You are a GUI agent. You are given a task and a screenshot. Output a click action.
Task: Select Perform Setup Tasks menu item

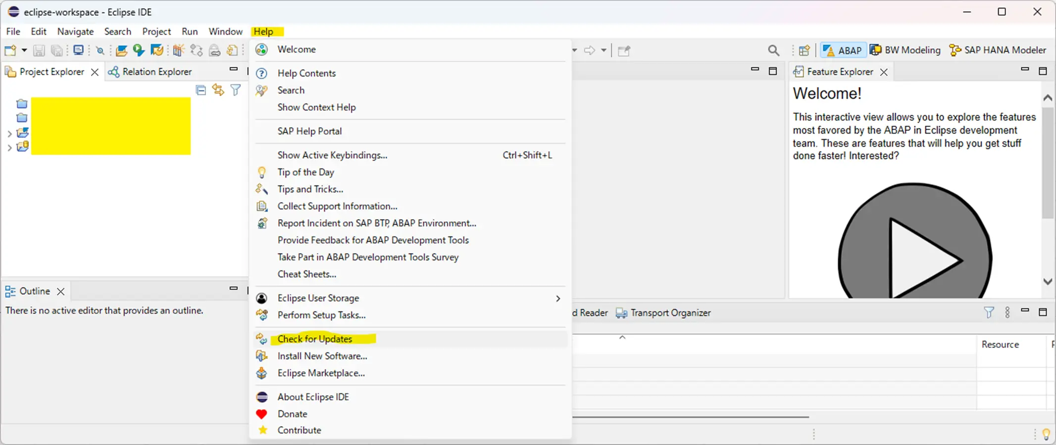411,315
